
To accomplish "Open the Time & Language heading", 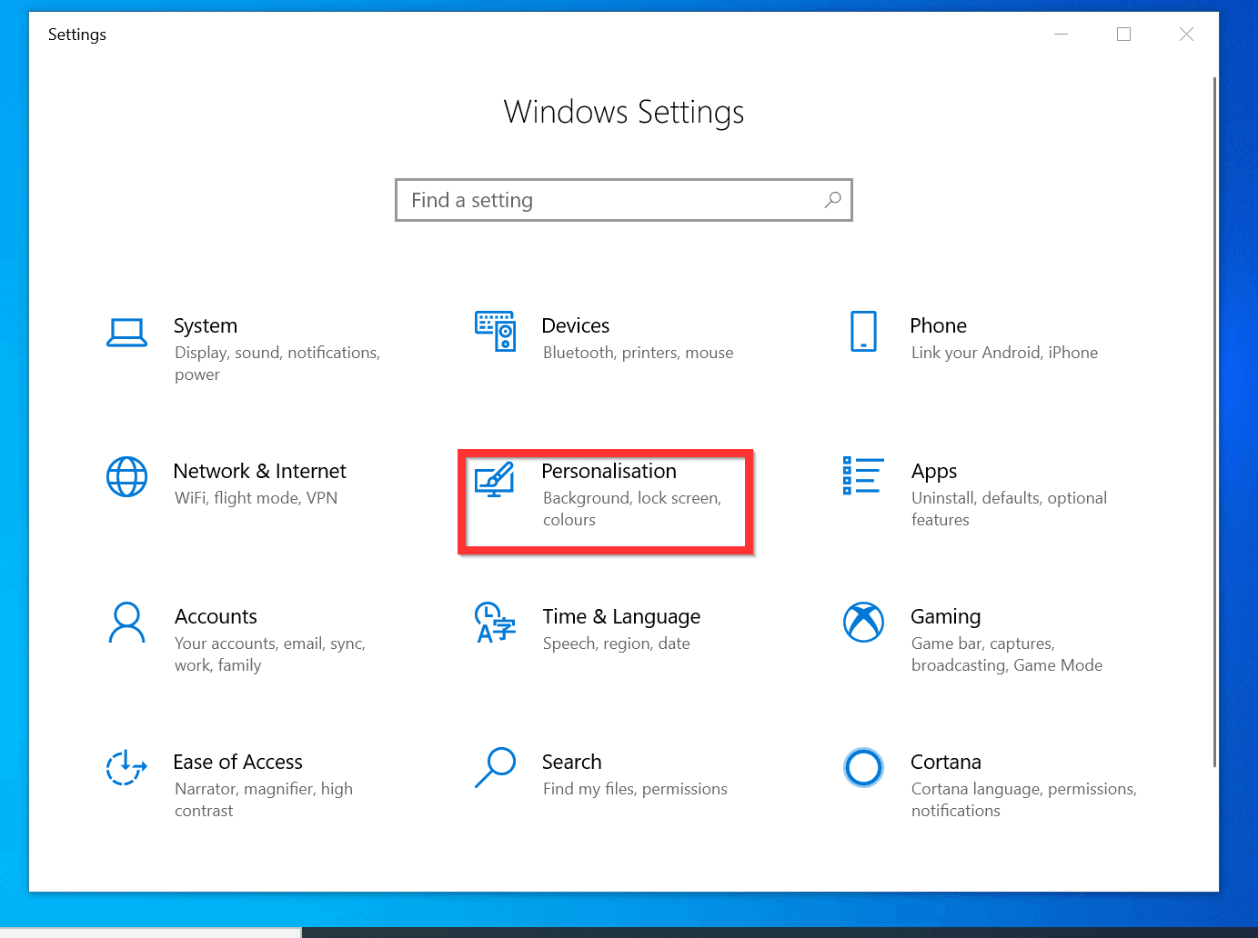I will click(621, 617).
